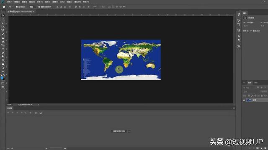The height and width of the screenshot is (150, 268).
Task: Open align and distribute more options ellipsis
Action: tap(95, 7)
